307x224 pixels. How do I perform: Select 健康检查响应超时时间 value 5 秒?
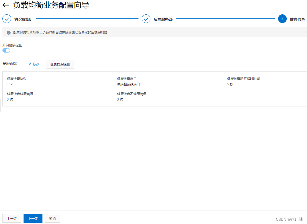click(230, 84)
